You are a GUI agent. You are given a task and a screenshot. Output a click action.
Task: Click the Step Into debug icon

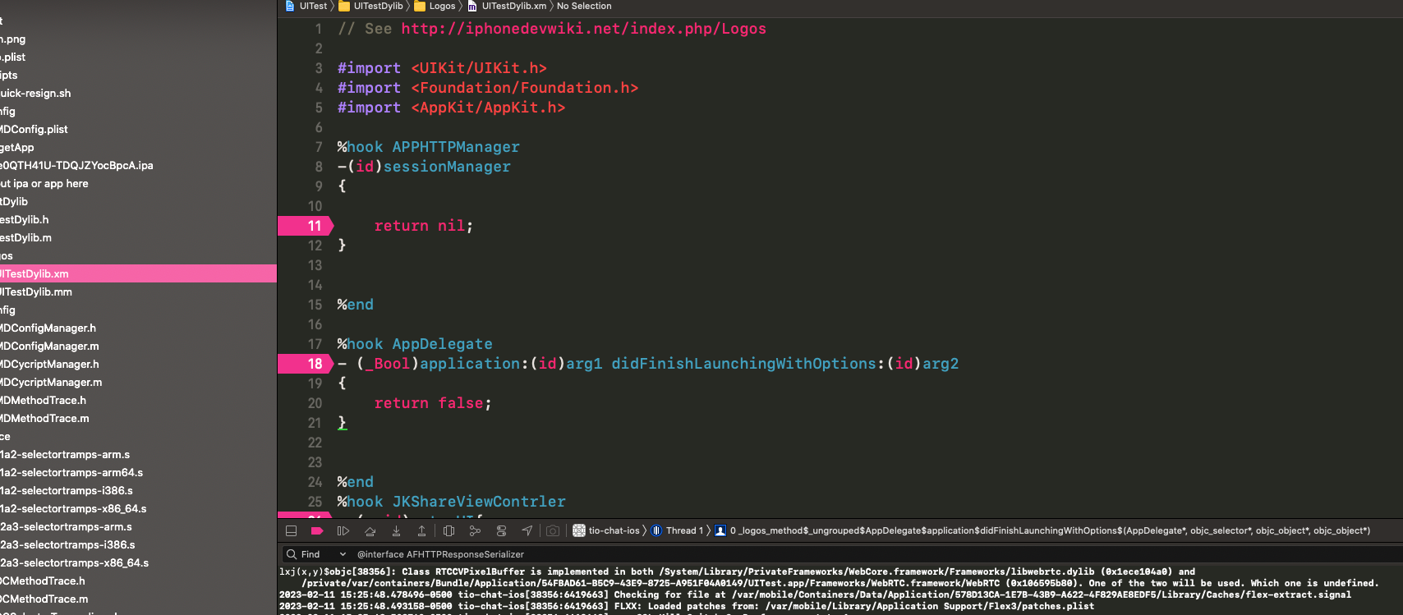[x=396, y=531]
